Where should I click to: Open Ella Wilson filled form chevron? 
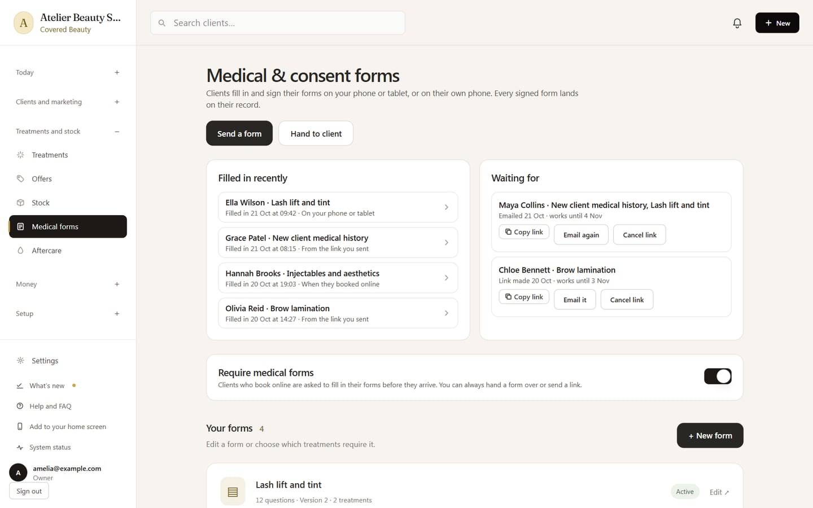[x=446, y=208]
